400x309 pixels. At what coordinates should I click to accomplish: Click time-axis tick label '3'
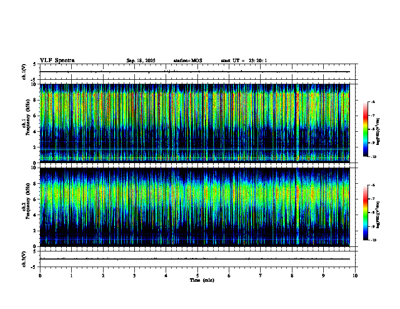(134, 276)
